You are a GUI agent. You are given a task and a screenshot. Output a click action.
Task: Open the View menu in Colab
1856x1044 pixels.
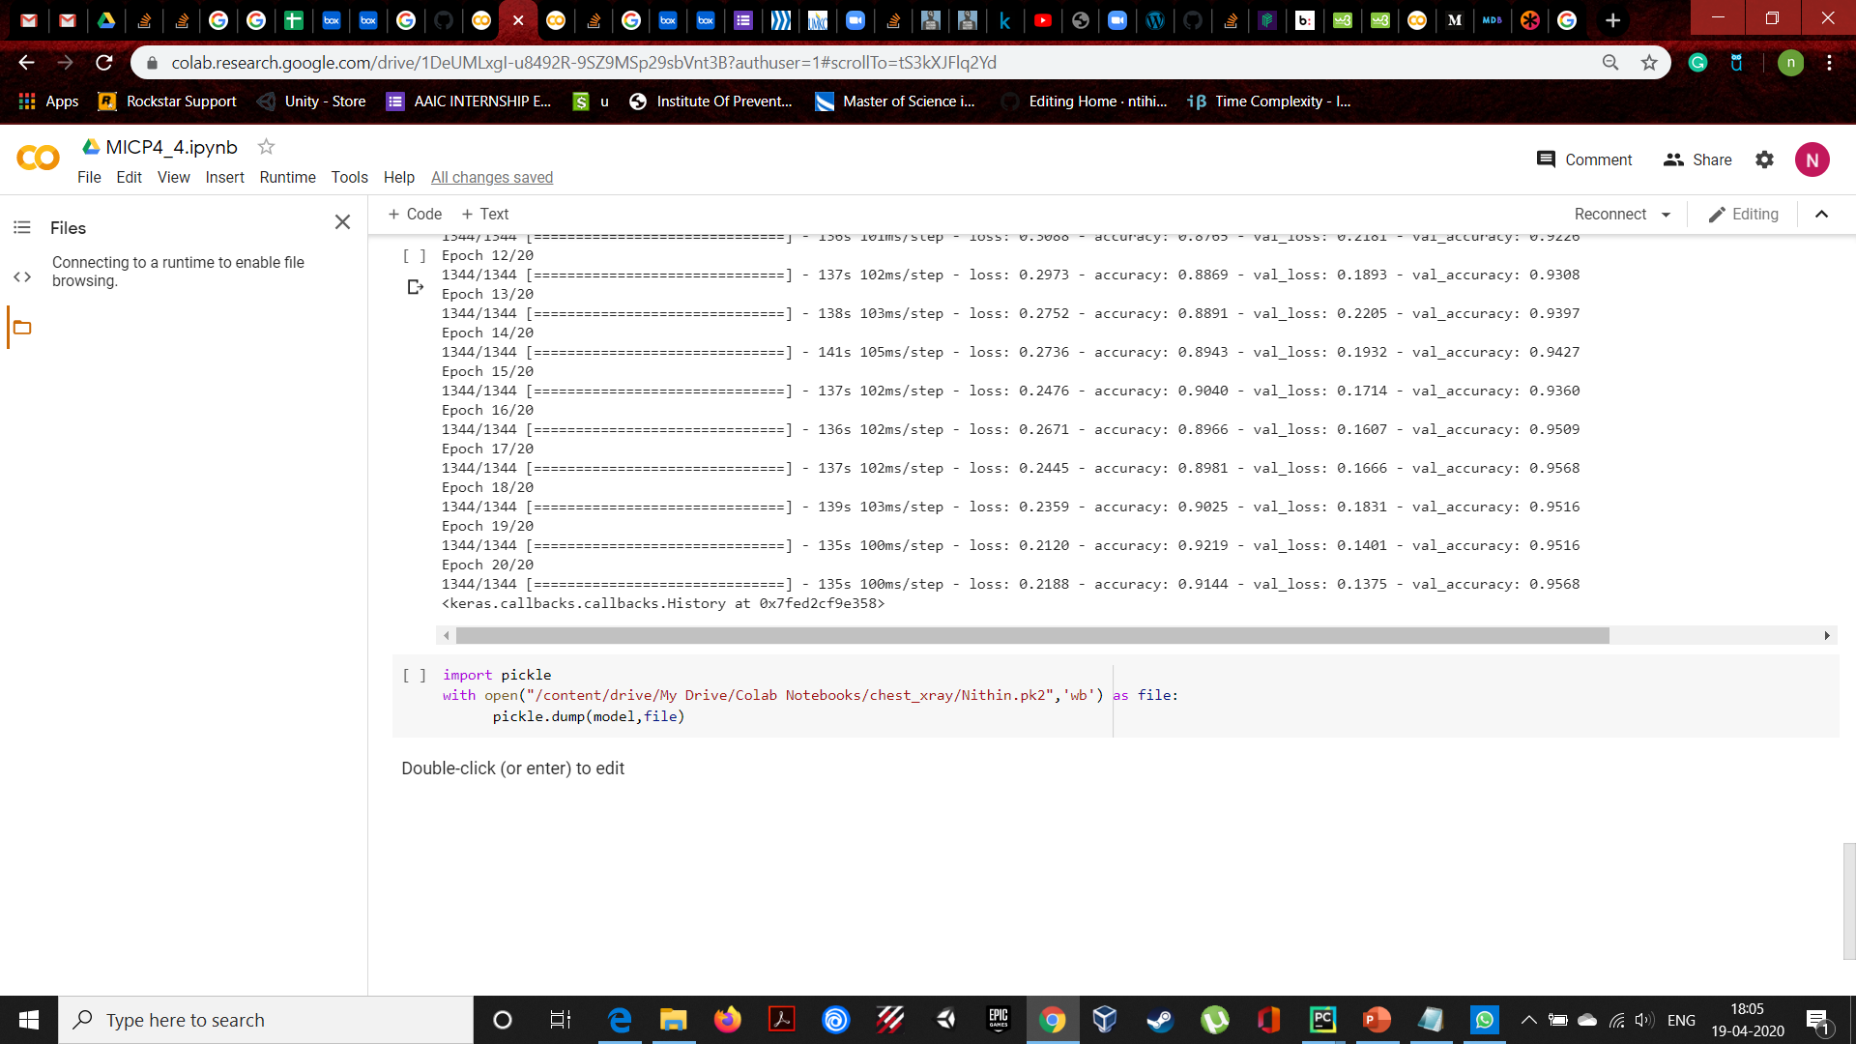coord(173,177)
